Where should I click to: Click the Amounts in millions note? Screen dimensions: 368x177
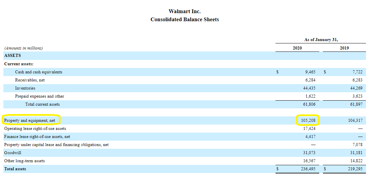click(24, 48)
